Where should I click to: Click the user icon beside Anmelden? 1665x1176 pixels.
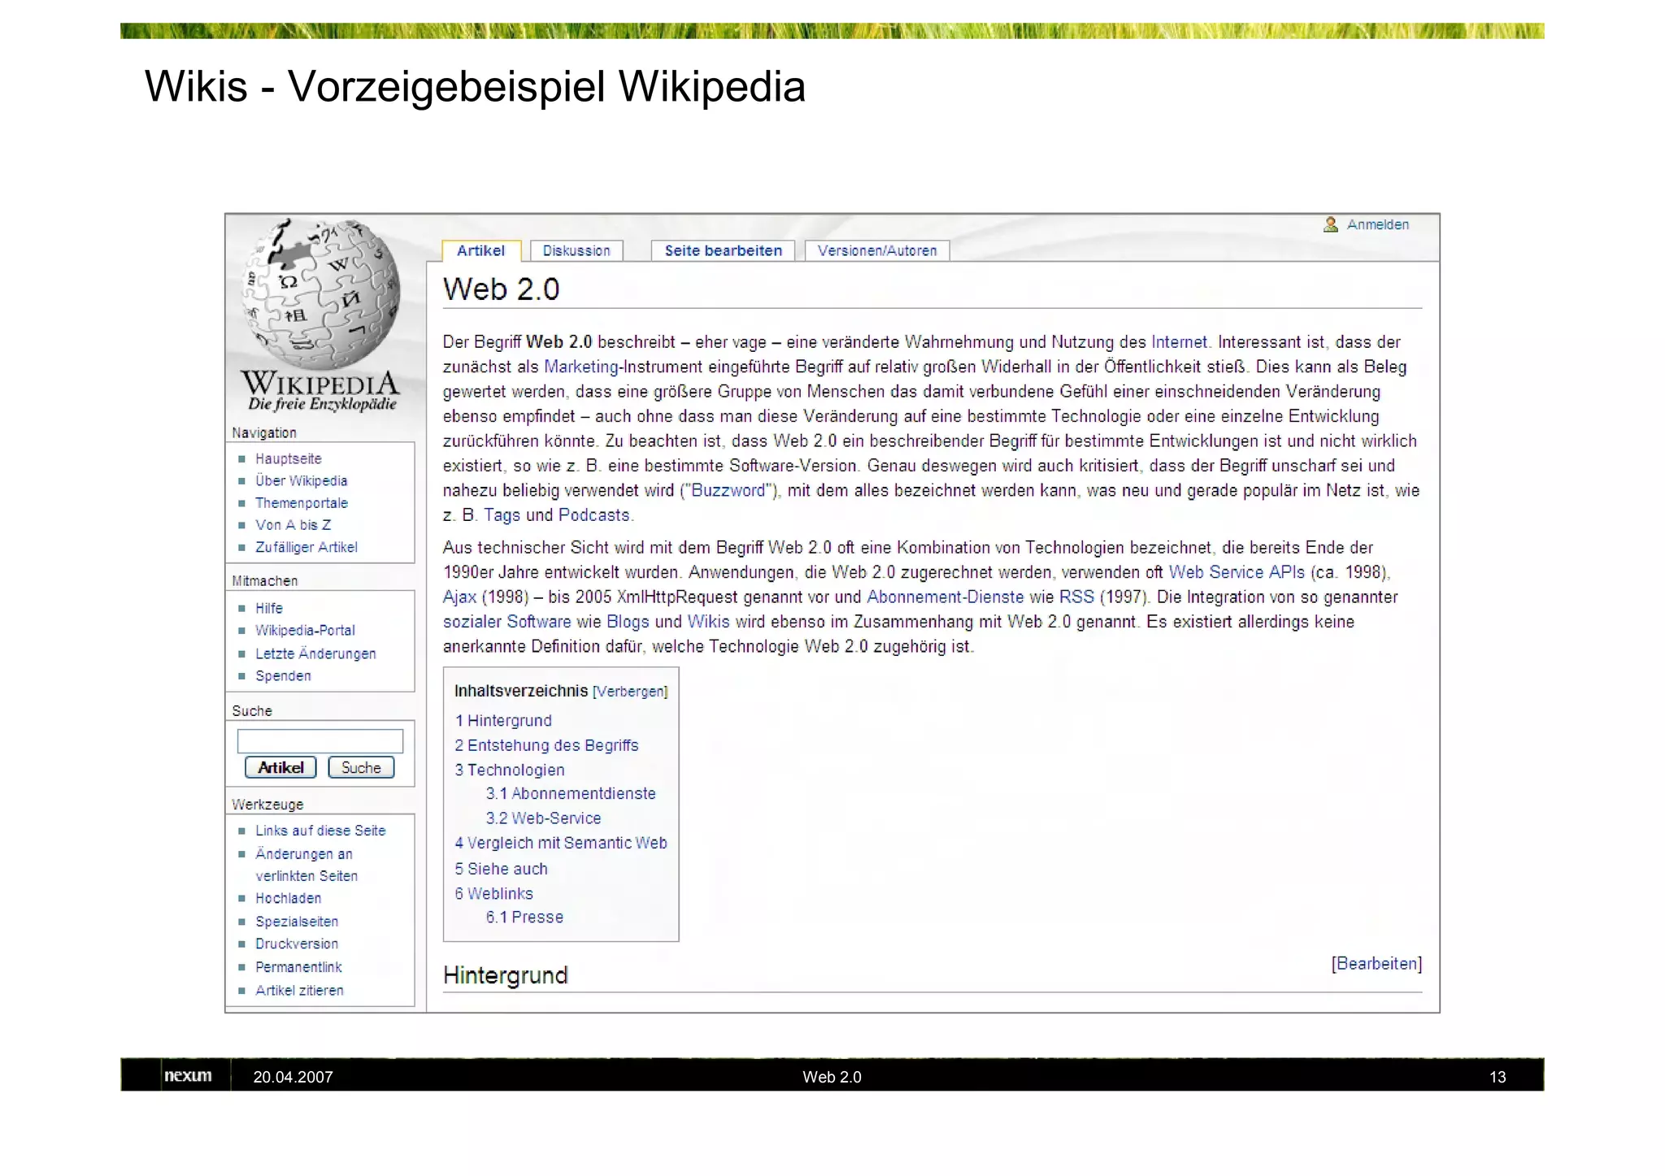click(1330, 225)
